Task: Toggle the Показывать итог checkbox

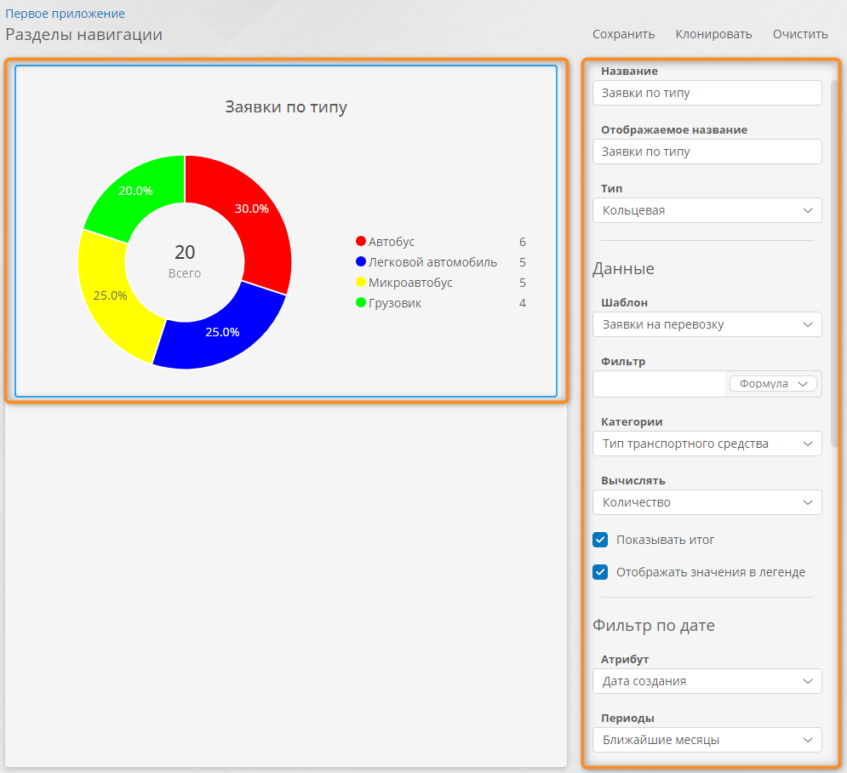Action: click(x=600, y=540)
